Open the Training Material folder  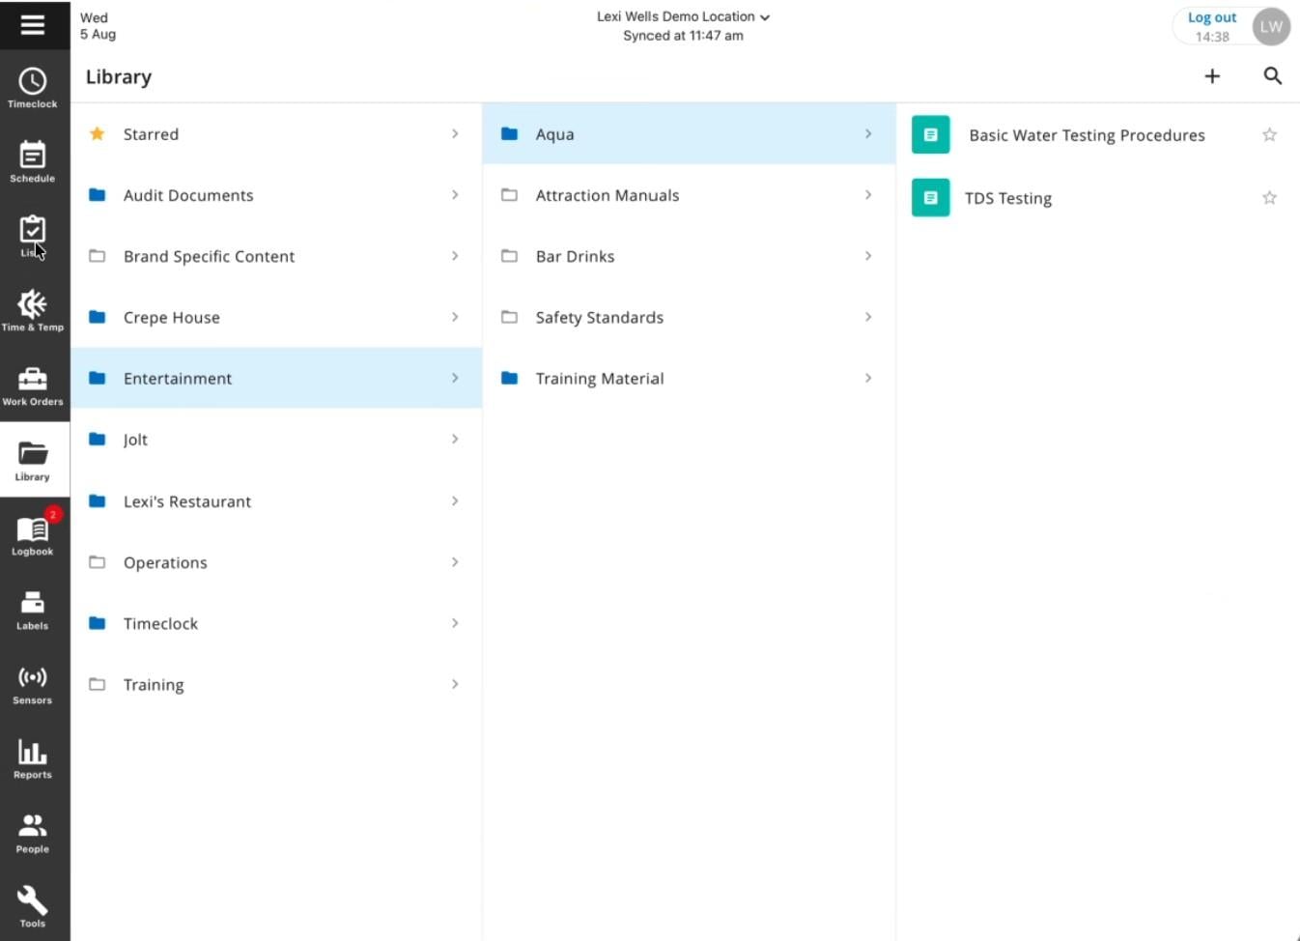pos(689,378)
